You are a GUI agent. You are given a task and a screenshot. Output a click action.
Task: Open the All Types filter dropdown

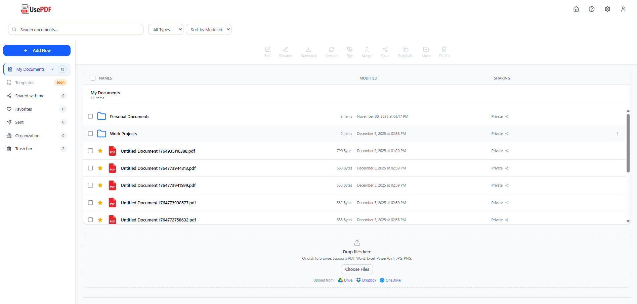tap(165, 29)
